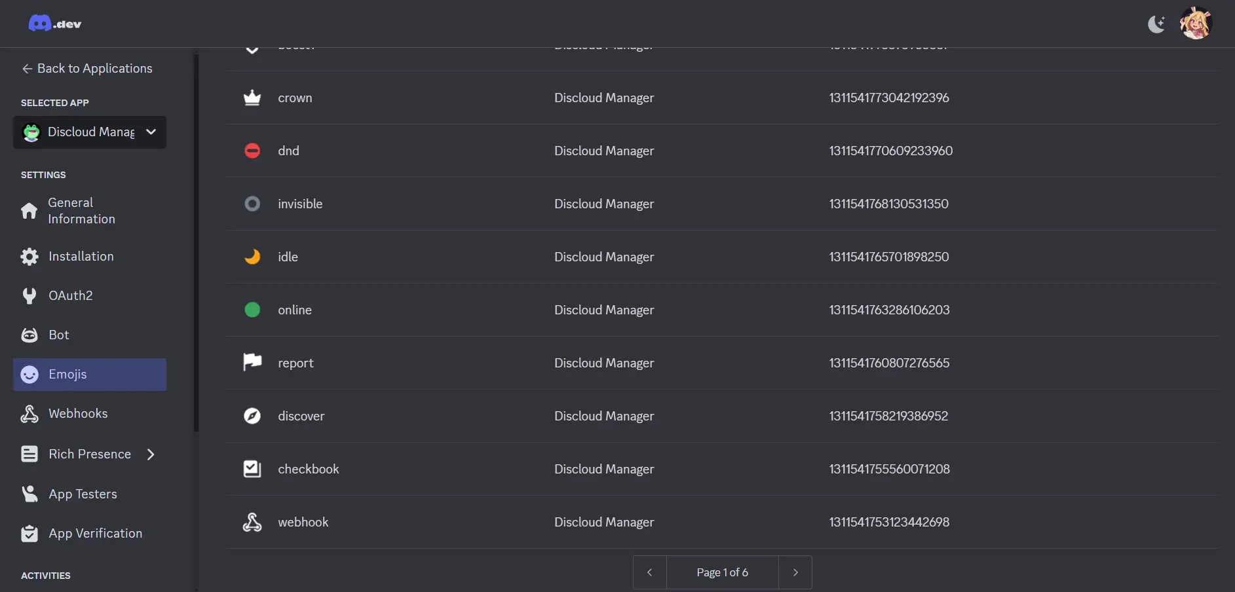Viewport: 1235px width, 592px height.
Task: Click the idle emoji ID 1311541765701898250
Action: point(889,257)
